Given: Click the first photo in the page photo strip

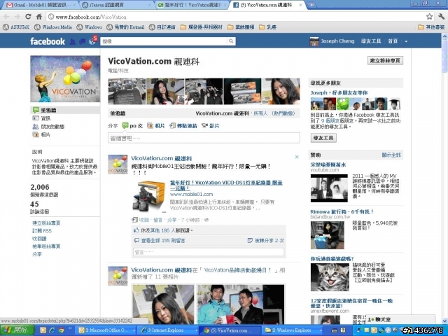Looking at the screenshot, I should tap(127, 92).
